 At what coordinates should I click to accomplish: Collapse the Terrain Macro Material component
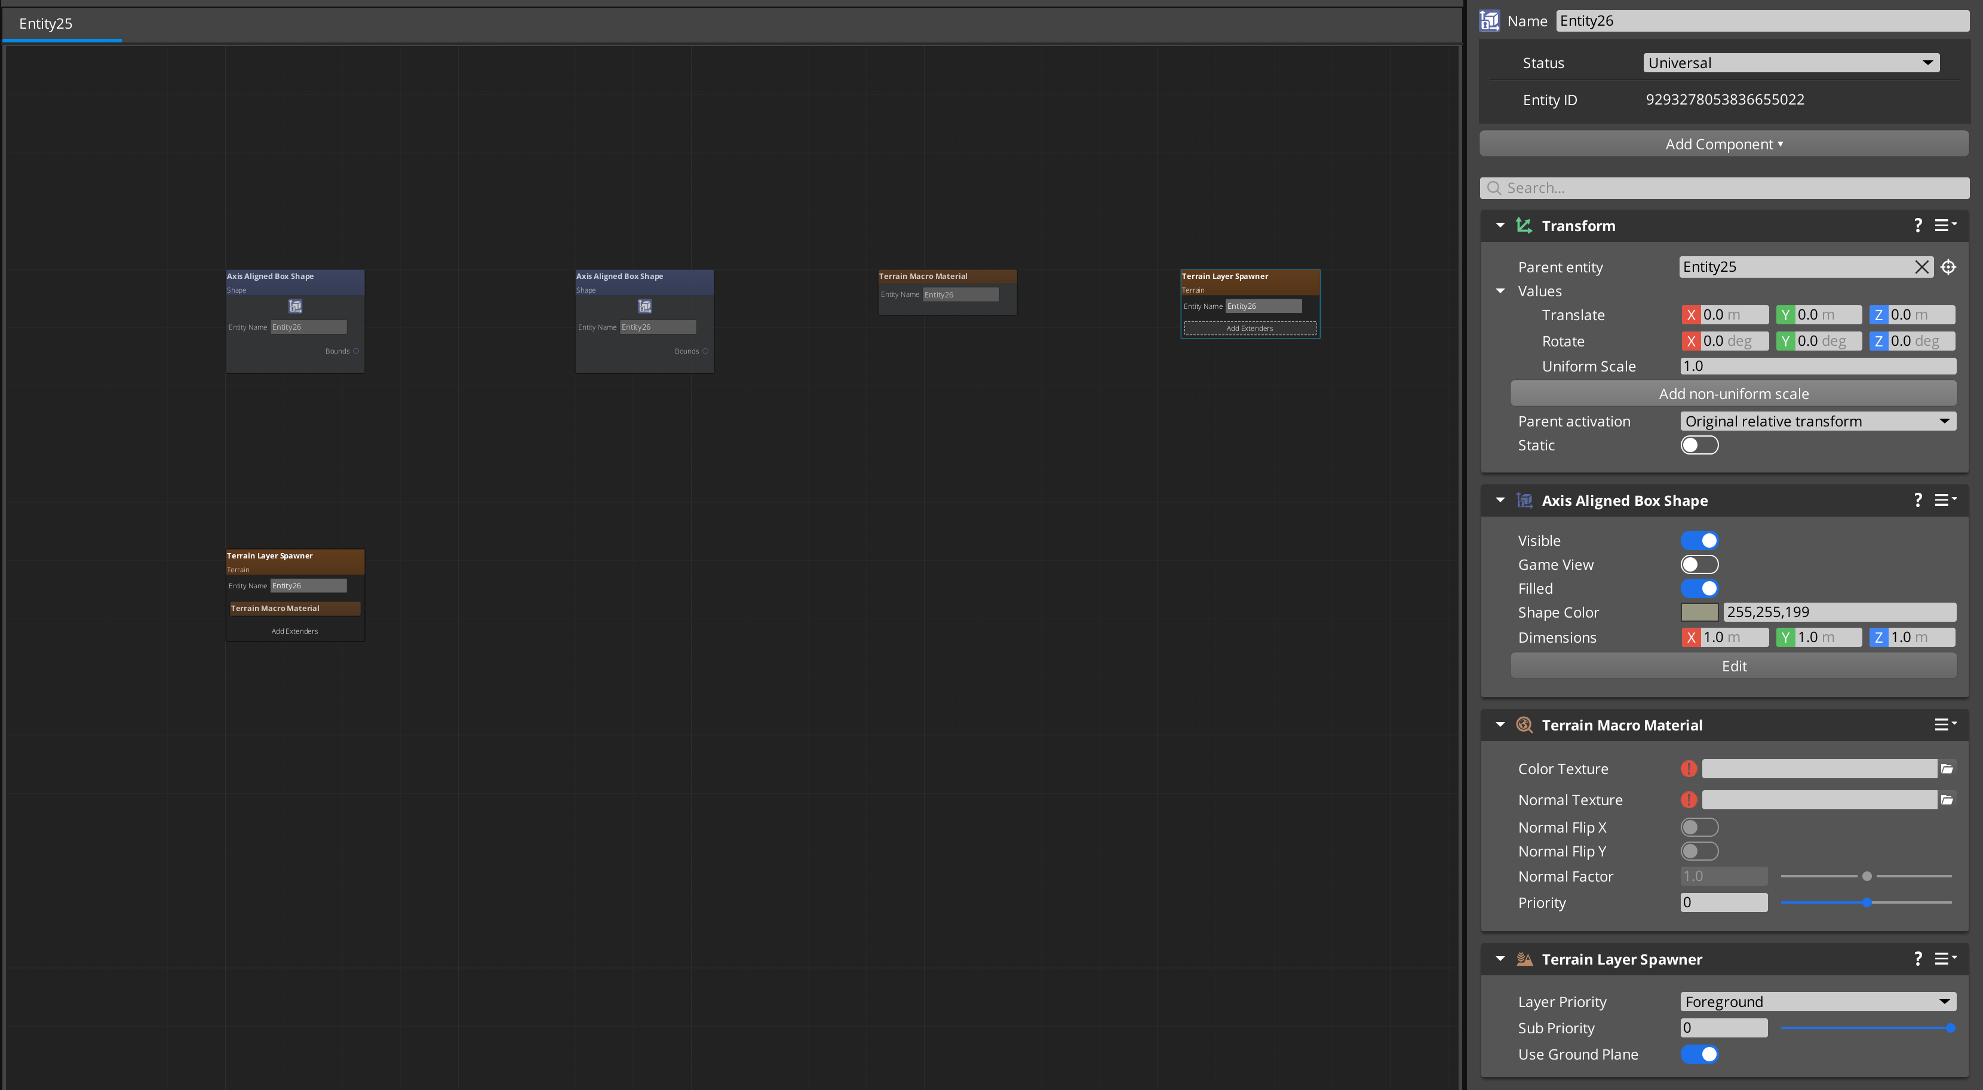[1500, 724]
